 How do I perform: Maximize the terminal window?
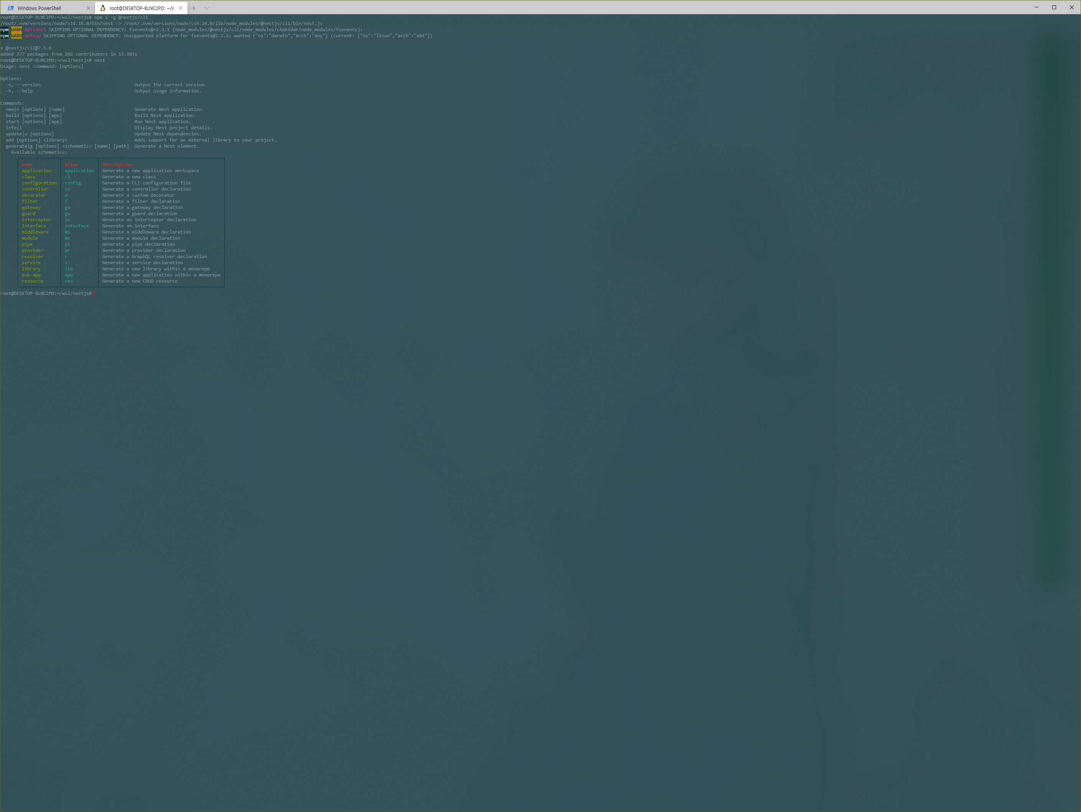1054,7
